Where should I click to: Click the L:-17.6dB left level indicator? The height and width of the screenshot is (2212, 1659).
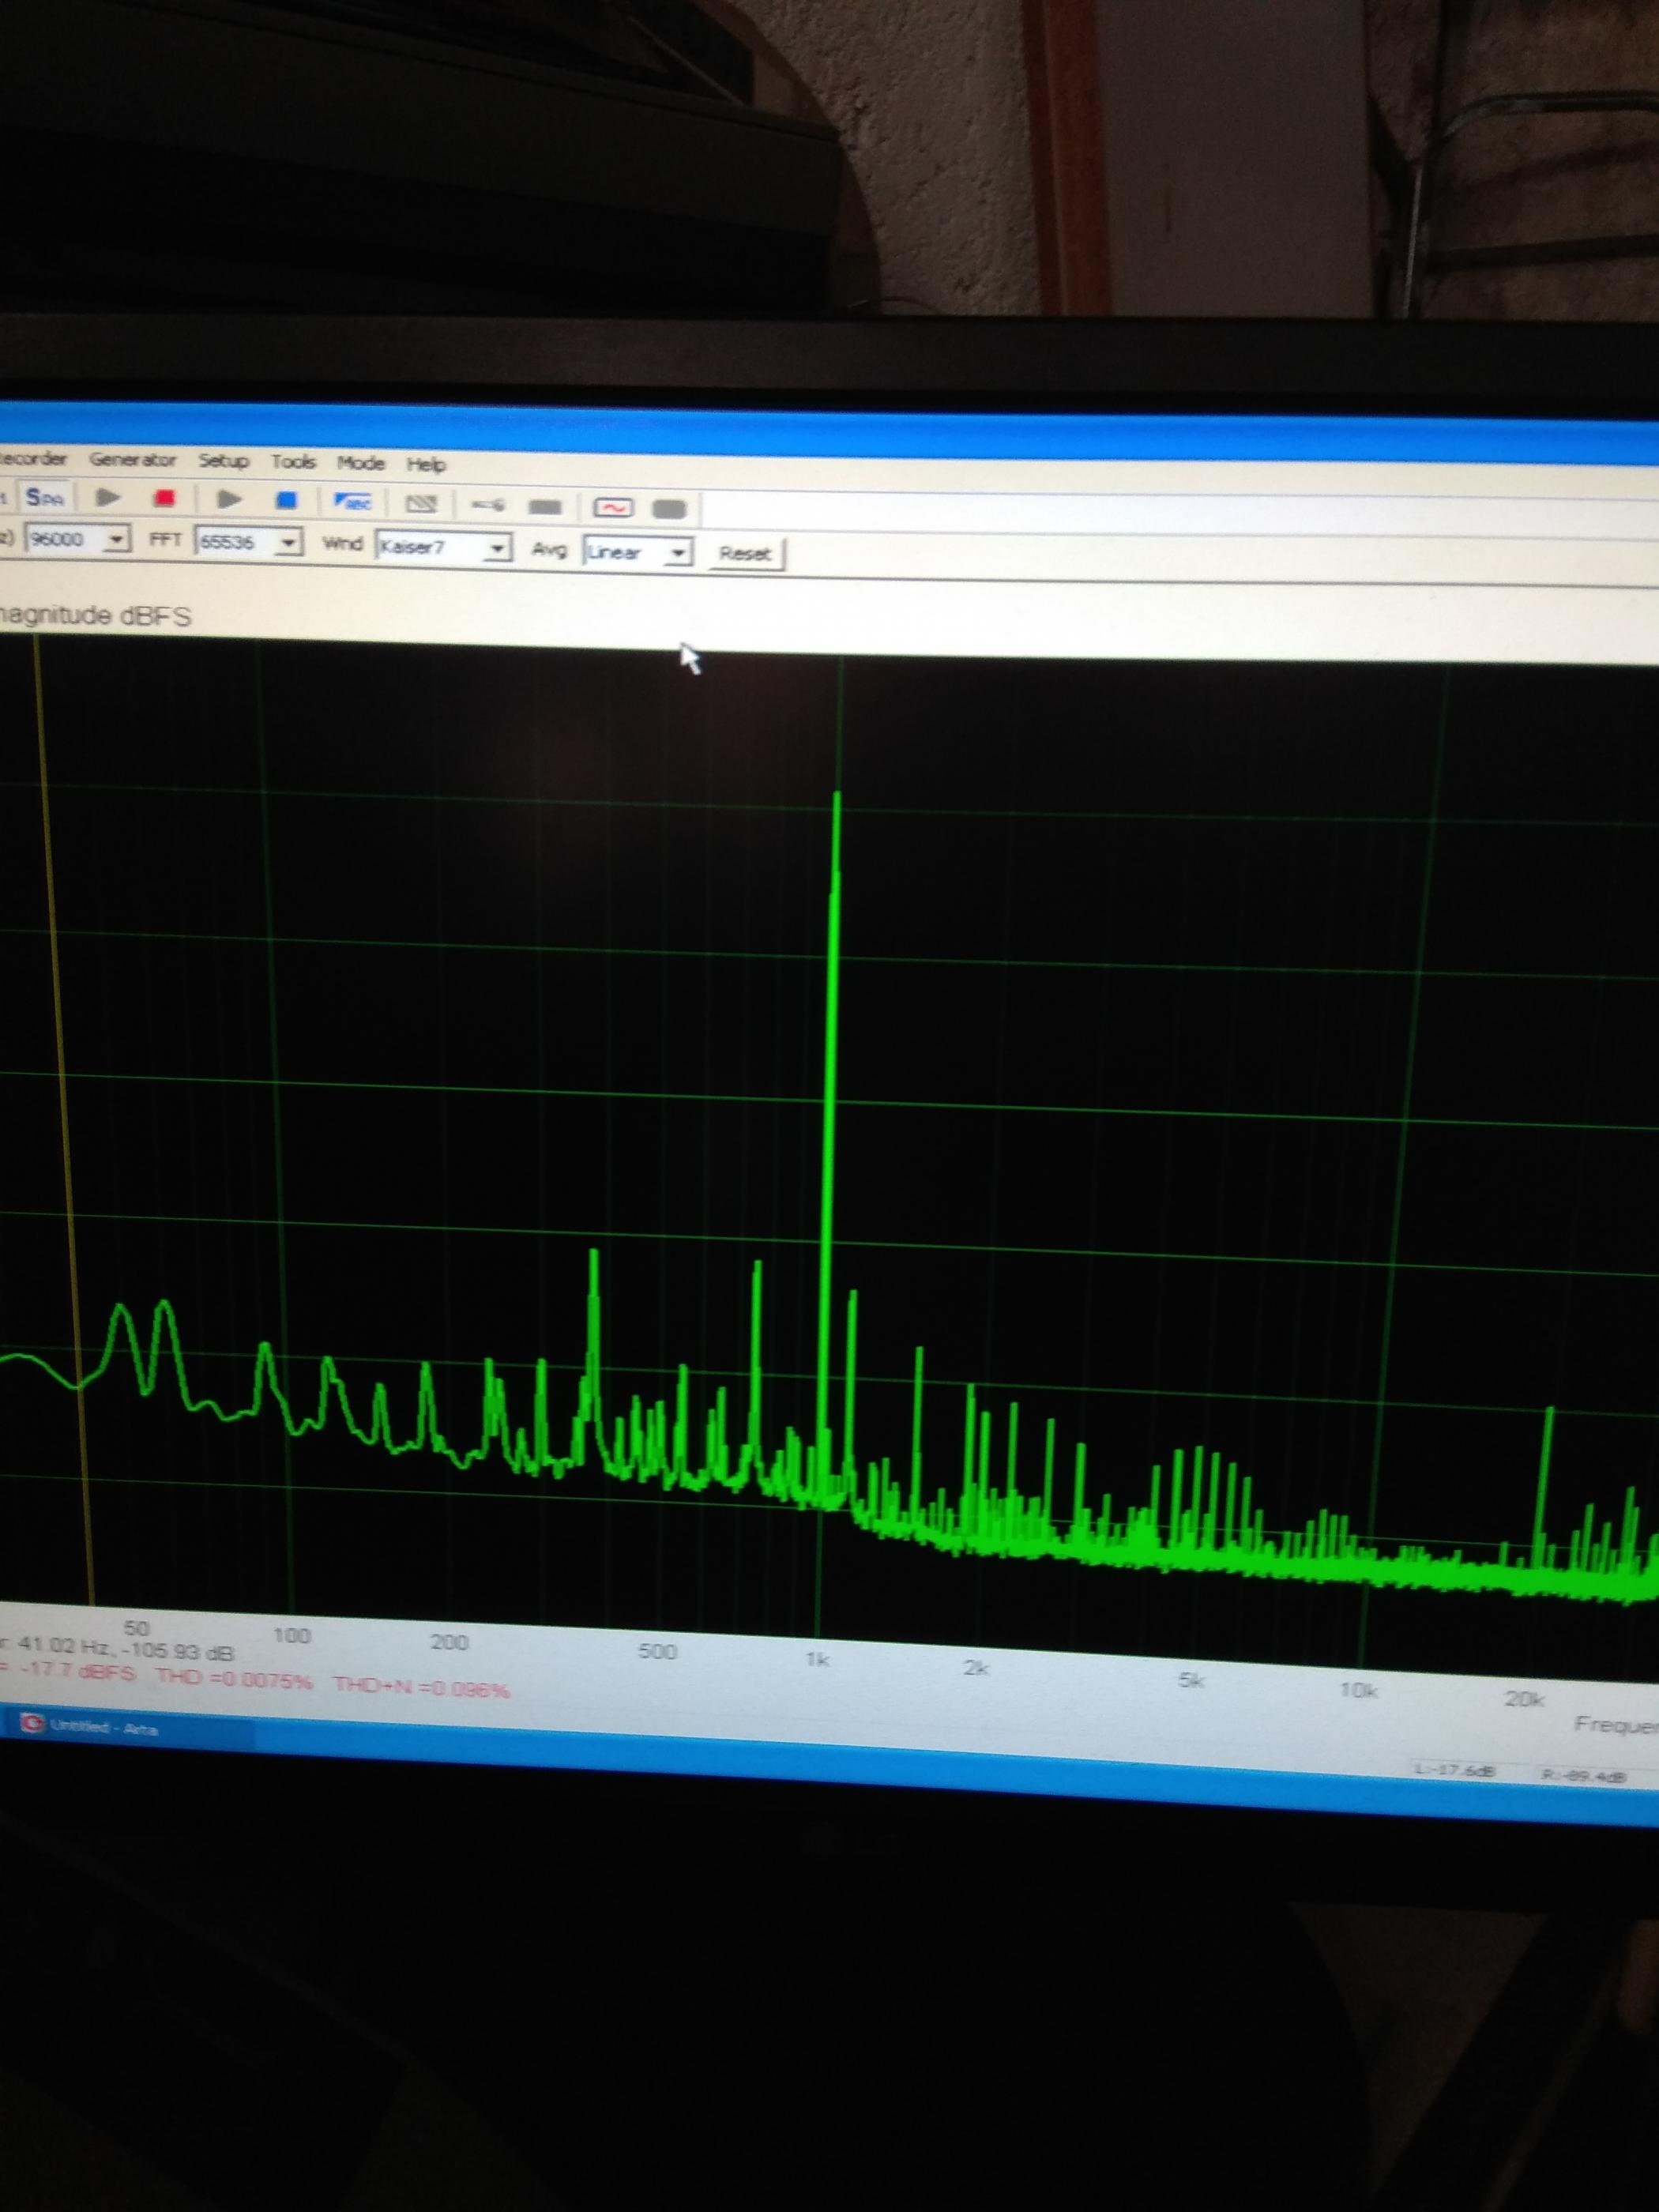[x=1455, y=1770]
